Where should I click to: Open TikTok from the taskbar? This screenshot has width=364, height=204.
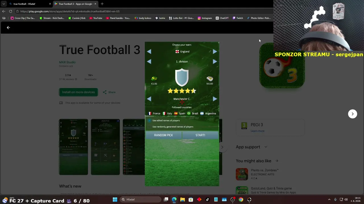[208, 199]
